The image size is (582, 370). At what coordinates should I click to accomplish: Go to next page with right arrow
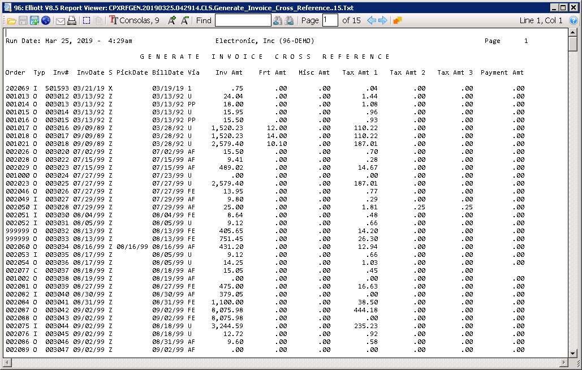click(x=383, y=21)
